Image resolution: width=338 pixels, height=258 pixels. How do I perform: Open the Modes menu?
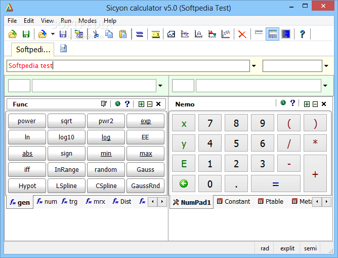[x=88, y=21]
